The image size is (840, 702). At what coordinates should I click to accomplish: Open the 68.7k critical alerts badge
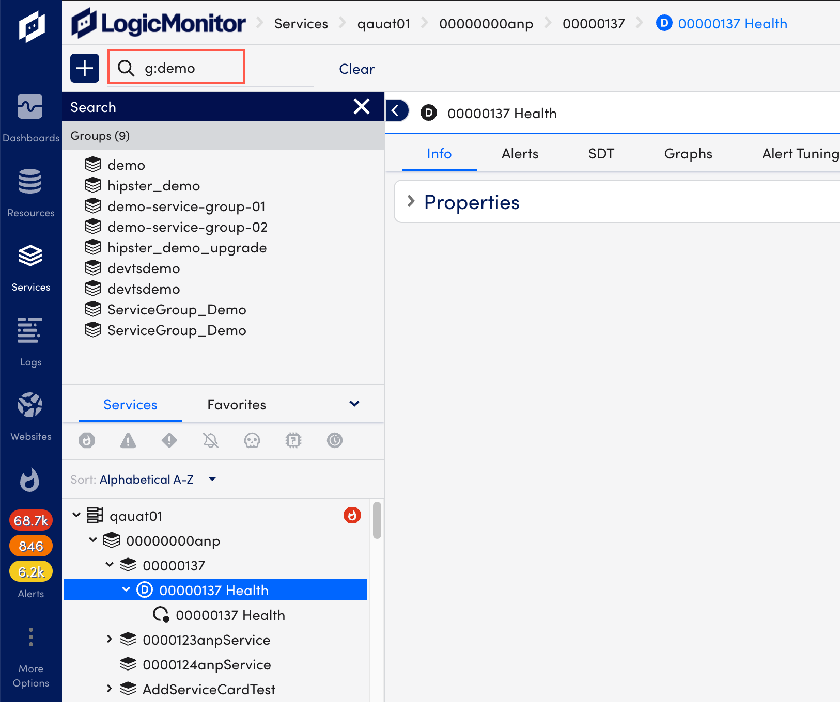(30, 520)
